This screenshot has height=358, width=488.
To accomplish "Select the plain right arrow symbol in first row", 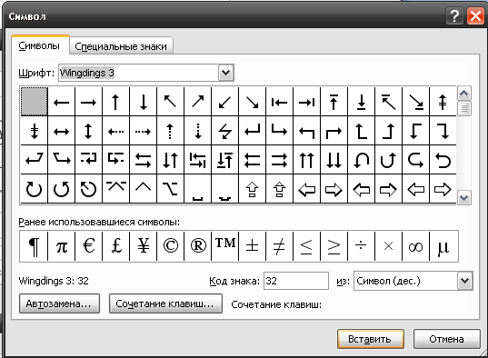I will [88, 102].
